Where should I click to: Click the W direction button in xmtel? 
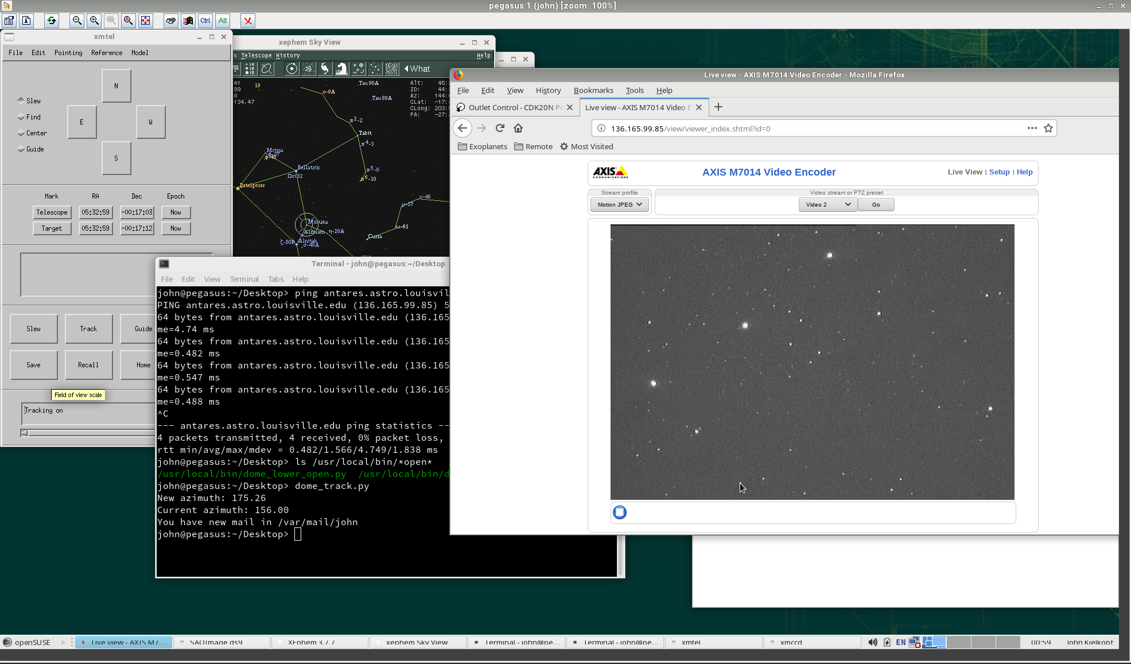(x=151, y=122)
